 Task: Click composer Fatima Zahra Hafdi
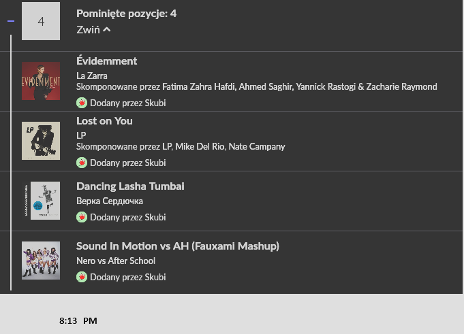click(x=199, y=87)
